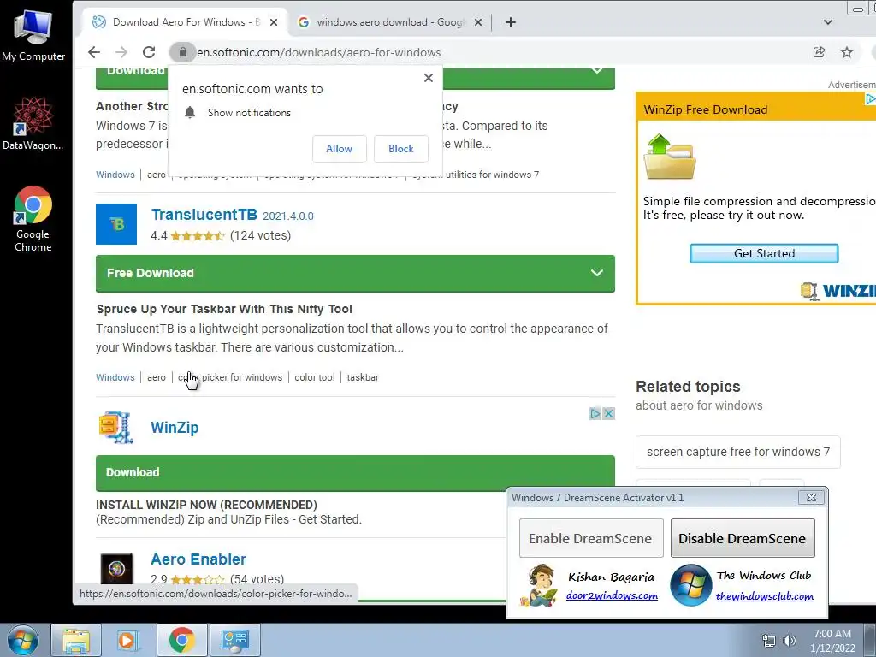Open screen capture free for windows 7 topic
The image size is (876, 657).
[738, 452]
